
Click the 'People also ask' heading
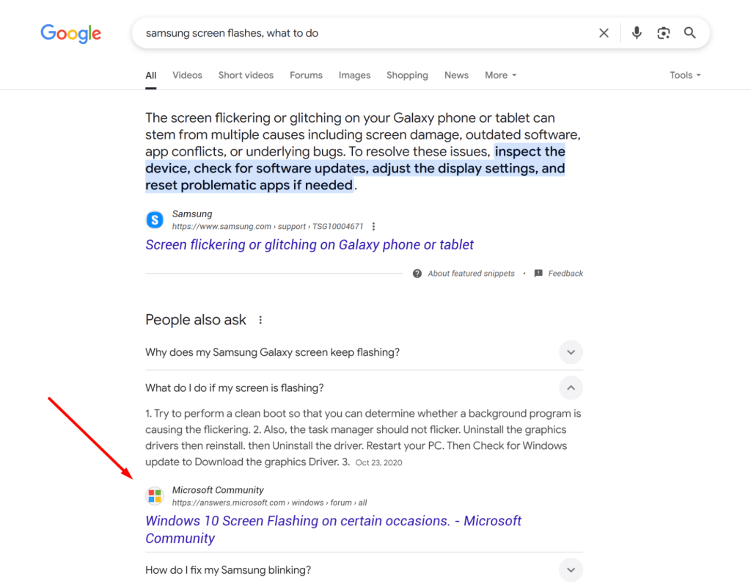pos(196,320)
